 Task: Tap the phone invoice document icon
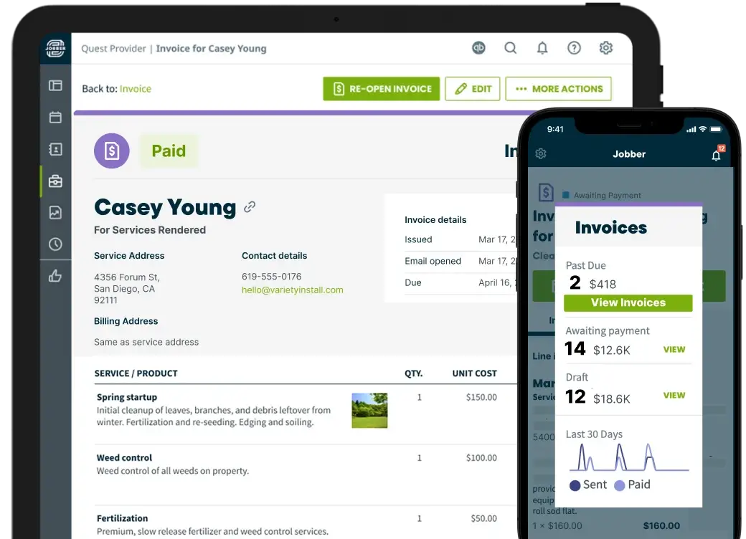pos(546,193)
